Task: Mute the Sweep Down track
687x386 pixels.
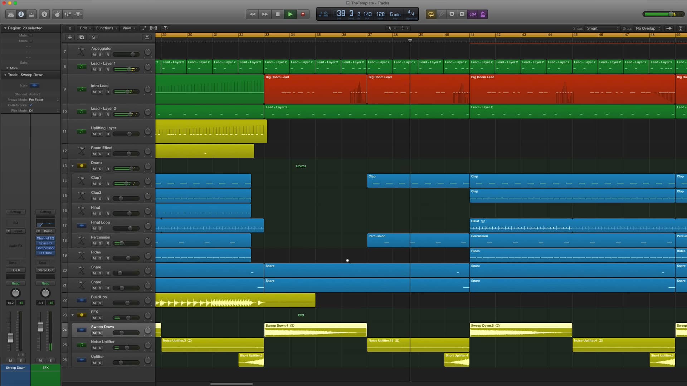Action: [94, 333]
